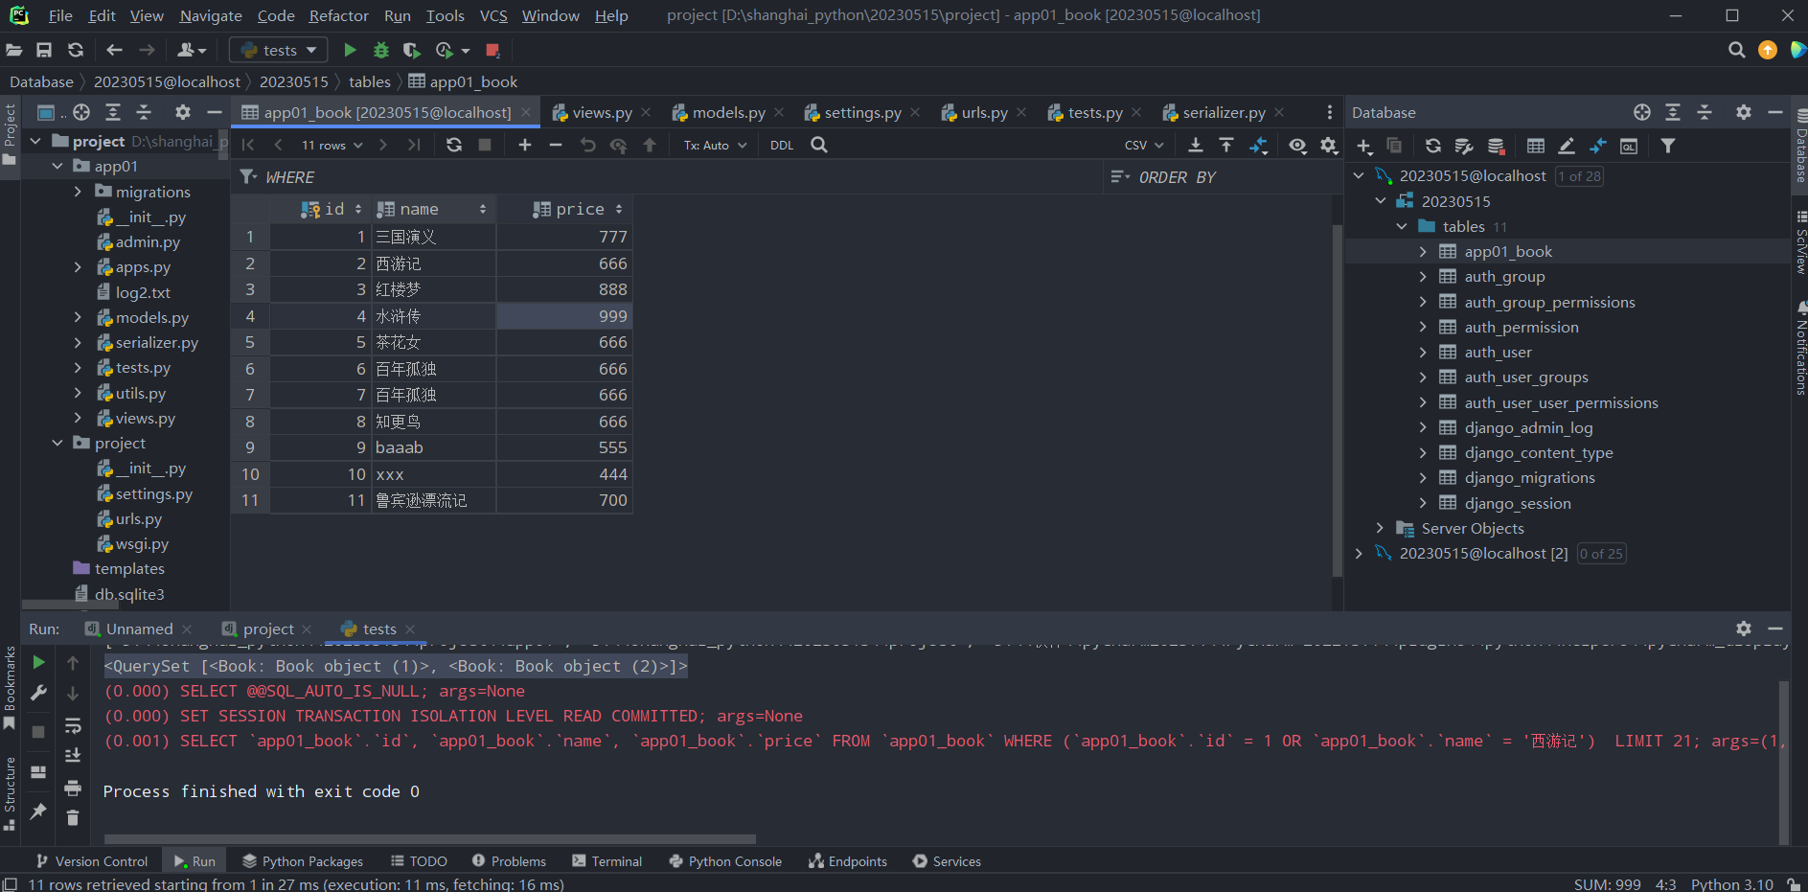Clear run console with trash icon
The image size is (1808, 892).
73,817
